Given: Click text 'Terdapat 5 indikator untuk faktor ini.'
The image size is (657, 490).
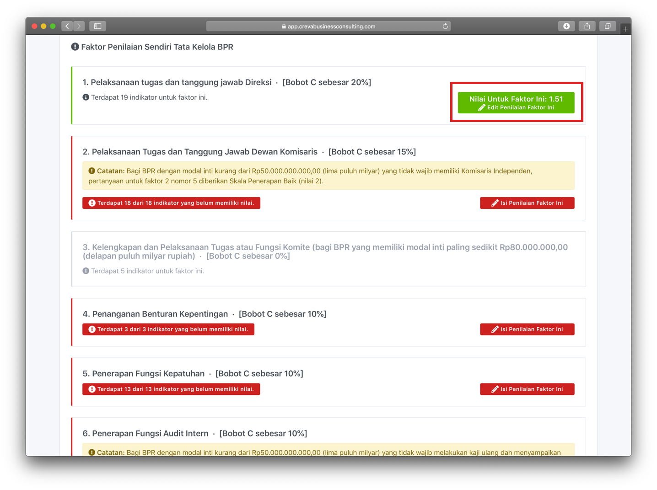Looking at the screenshot, I should (147, 271).
